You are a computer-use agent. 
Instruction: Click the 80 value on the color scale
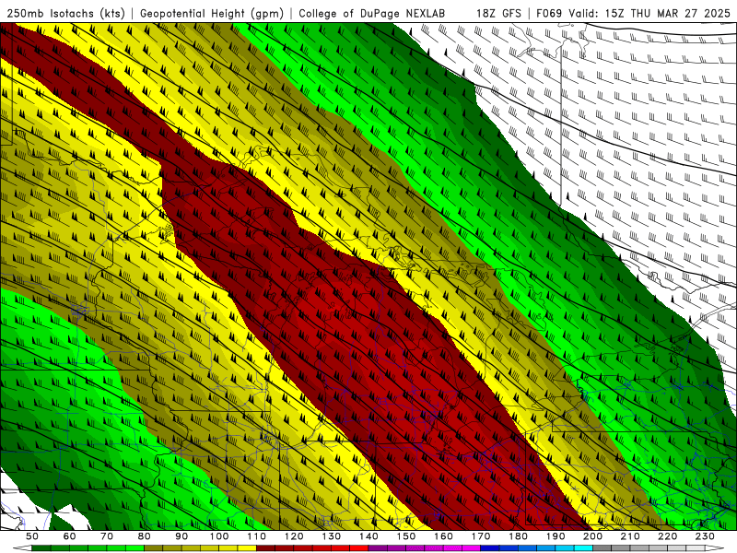pyautogui.click(x=145, y=536)
